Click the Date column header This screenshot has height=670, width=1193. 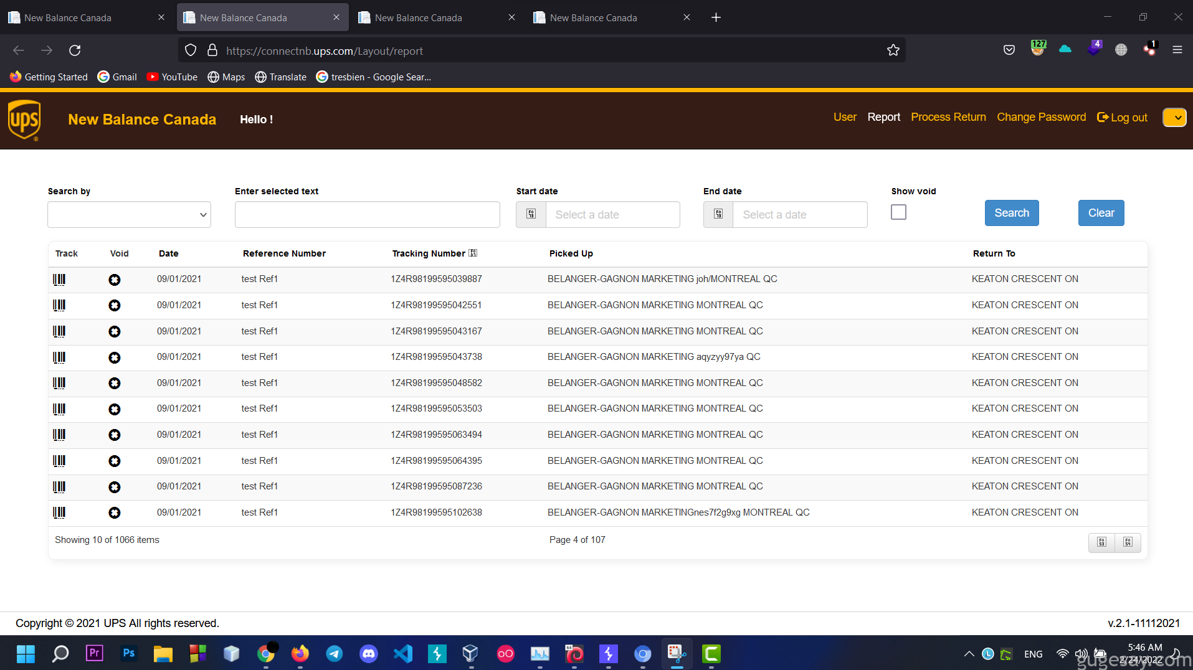coord(168,253)
